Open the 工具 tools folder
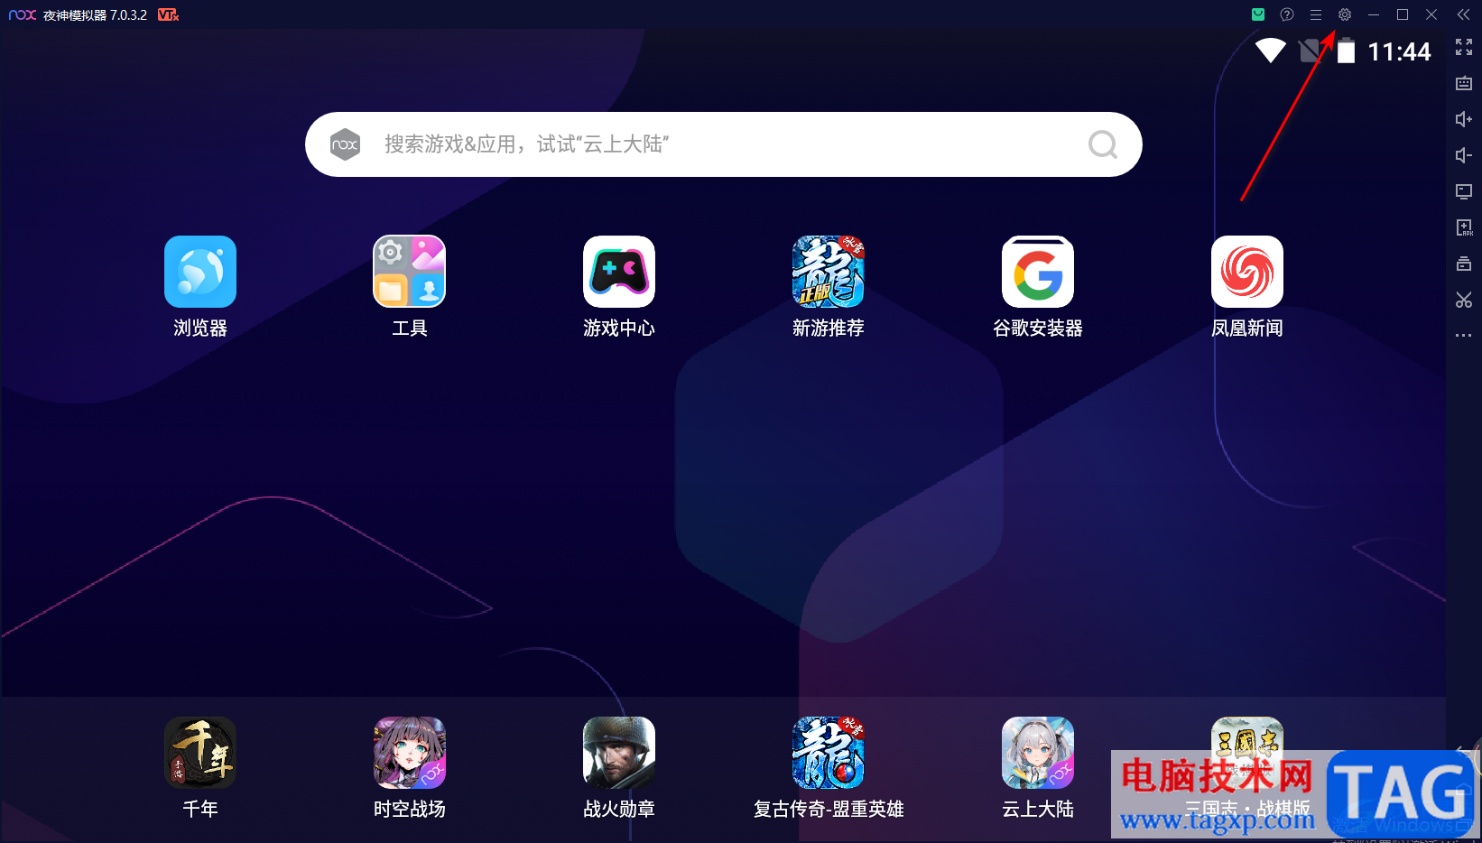 tap(410, 287)
